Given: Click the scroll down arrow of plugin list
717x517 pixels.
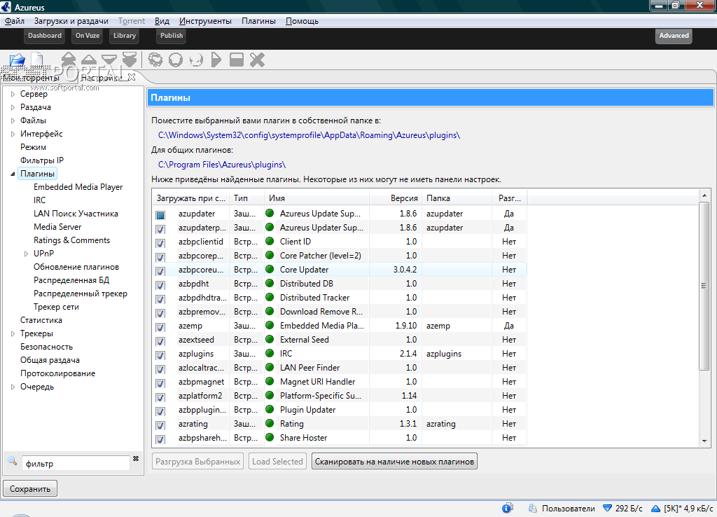Looking at the screenshot, I should pos(704,441).
